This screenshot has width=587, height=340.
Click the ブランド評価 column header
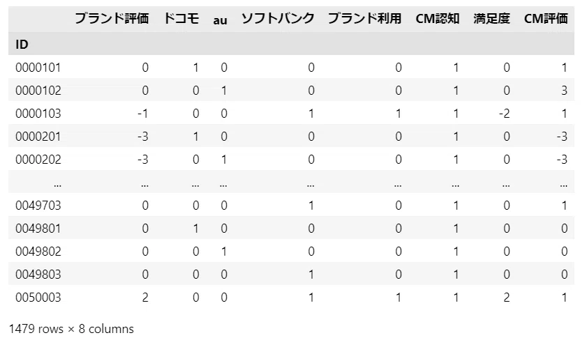112,18
